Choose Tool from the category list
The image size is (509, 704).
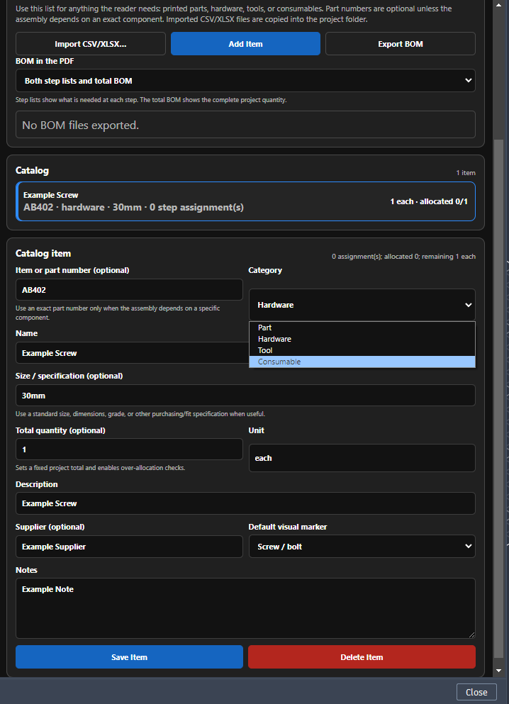[x=362, y=350]
